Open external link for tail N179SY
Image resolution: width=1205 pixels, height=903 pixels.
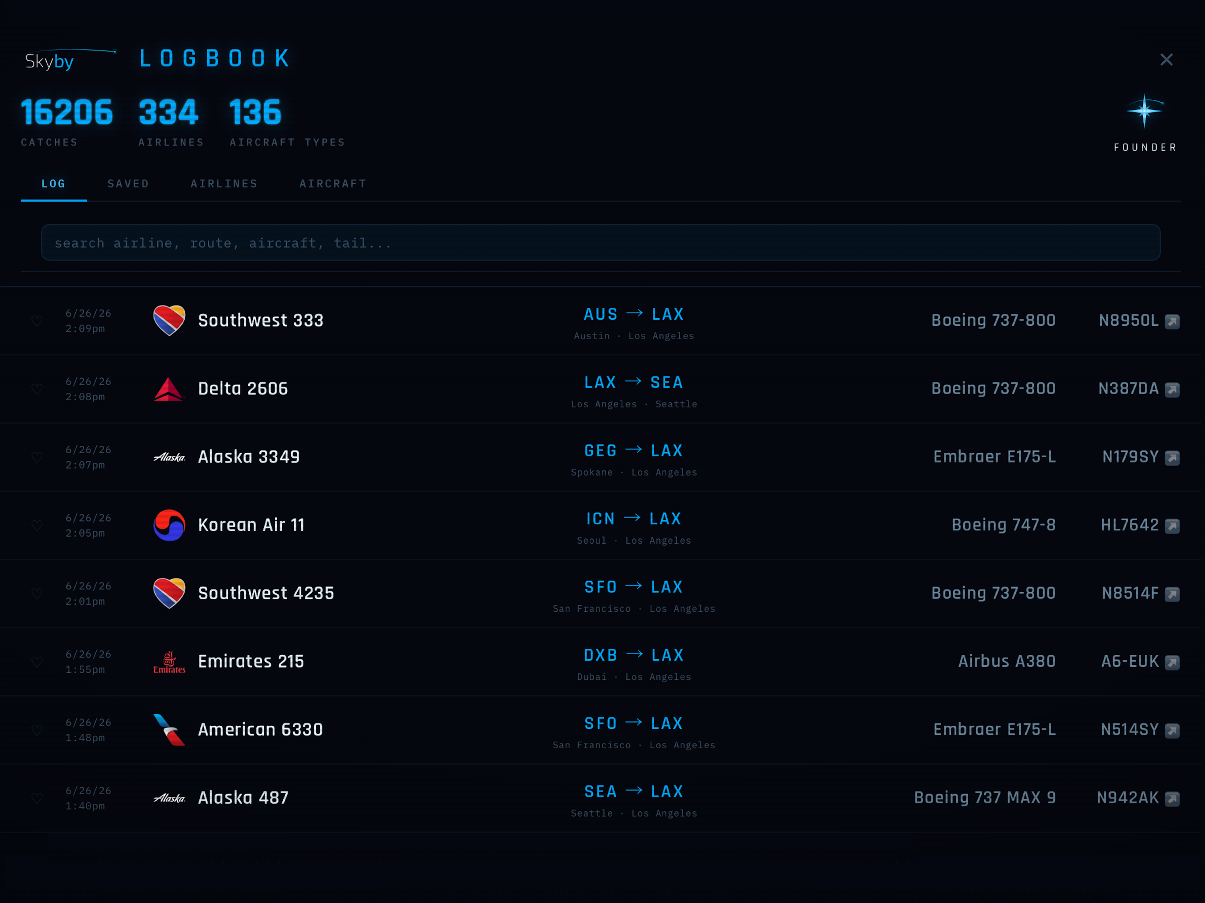click(x=1172, y=458)
